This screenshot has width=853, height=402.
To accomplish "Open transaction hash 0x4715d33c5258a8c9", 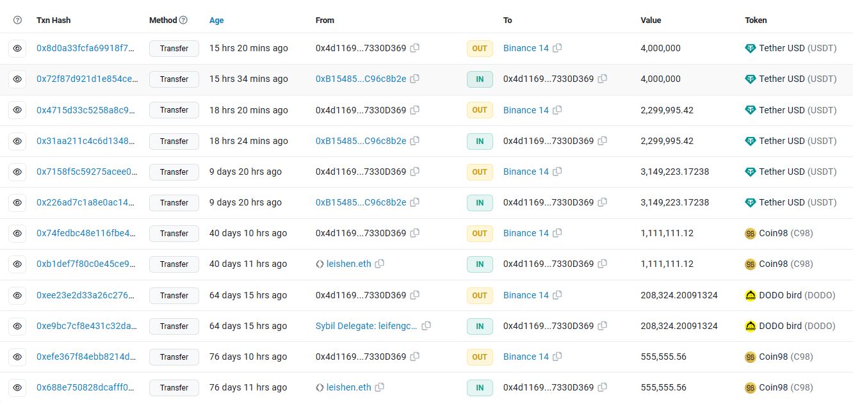I will (x=86, y=110).
